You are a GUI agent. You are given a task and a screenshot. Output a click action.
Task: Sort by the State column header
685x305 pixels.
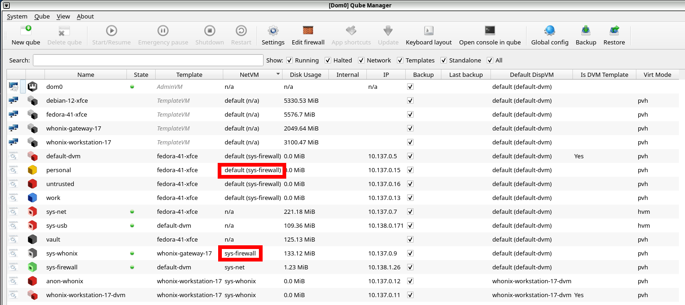click(x=141, y=75)
